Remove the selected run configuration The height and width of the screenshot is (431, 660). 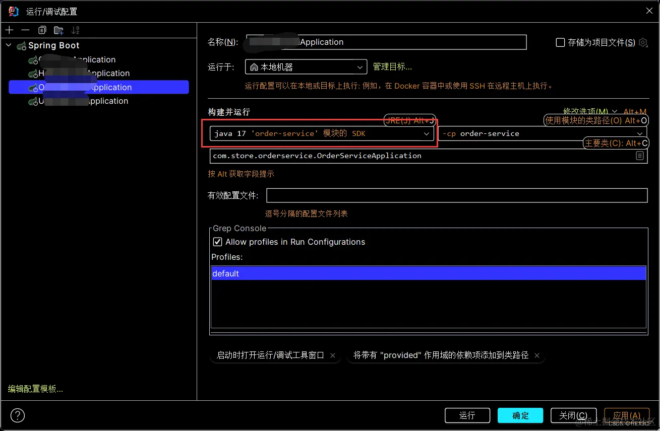click(x=25, y=30)
